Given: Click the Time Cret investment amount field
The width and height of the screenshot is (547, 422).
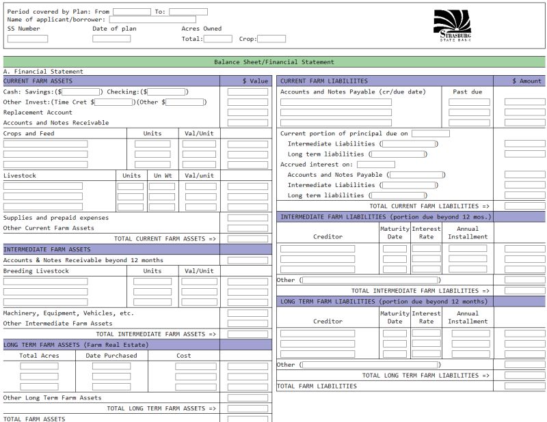Looking at the screenshot, I should point(114,102).
